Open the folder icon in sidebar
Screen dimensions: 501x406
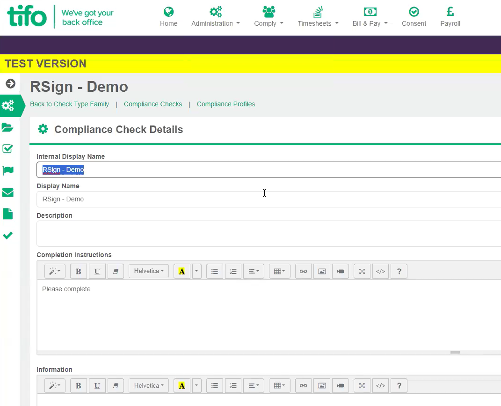[x=7, y=127]
